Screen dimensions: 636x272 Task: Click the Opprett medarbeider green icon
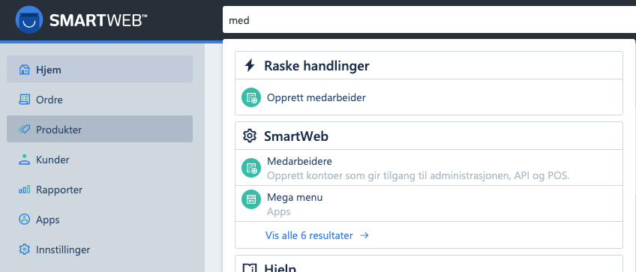click(251, 97)
